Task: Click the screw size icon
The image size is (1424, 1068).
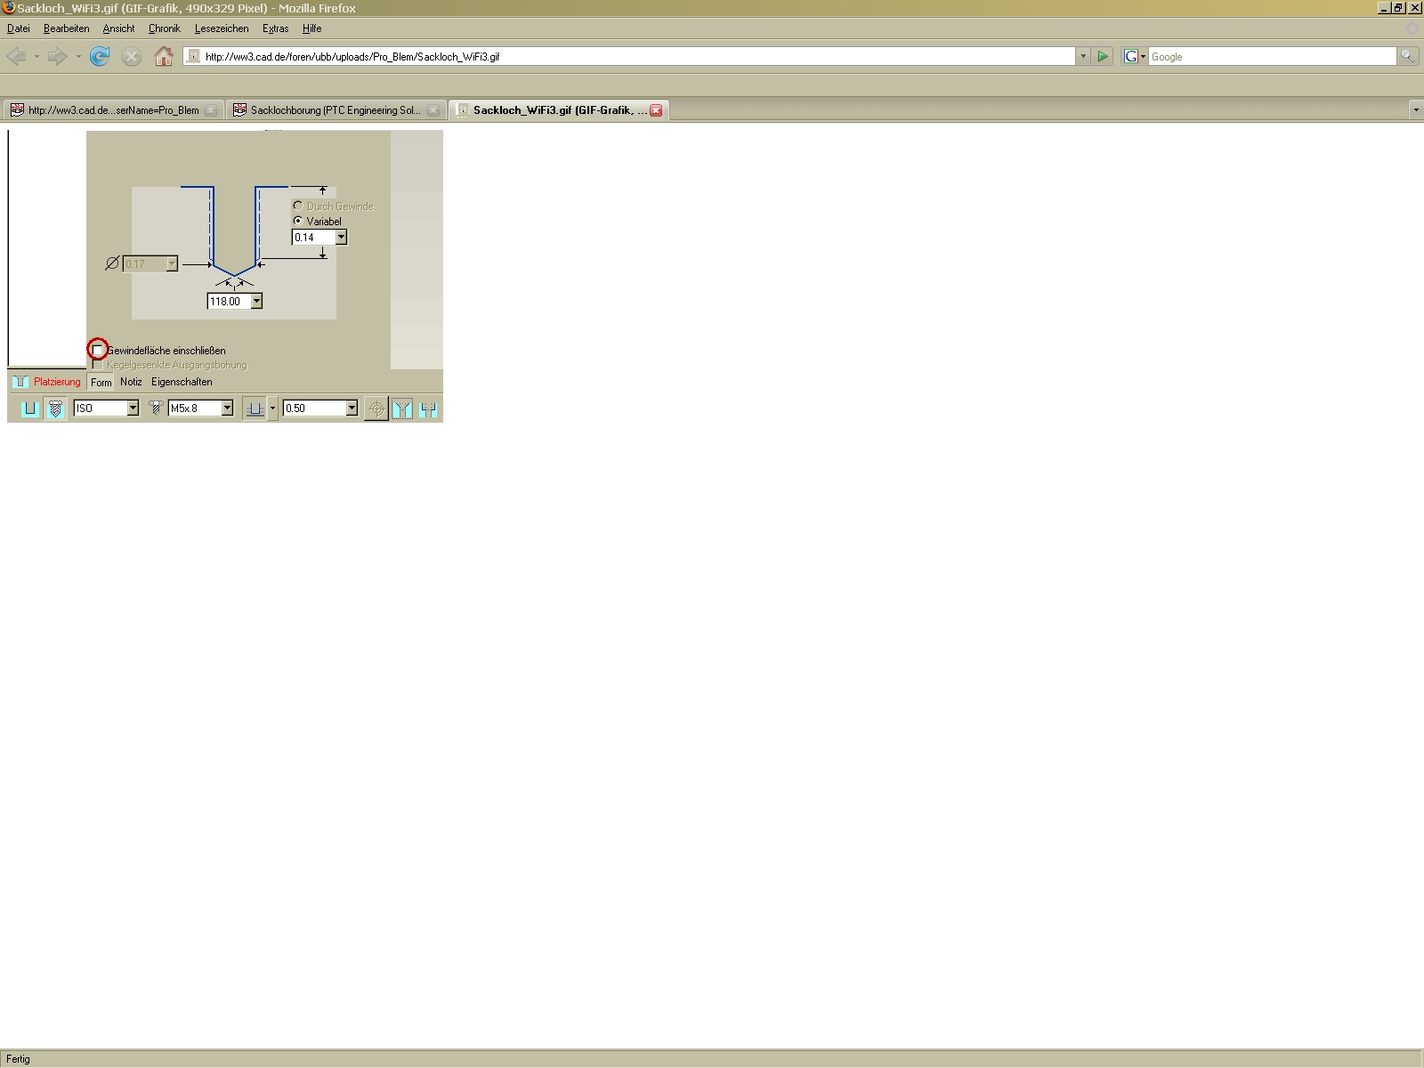Action: pyautogui.click(x=156, y=409)
